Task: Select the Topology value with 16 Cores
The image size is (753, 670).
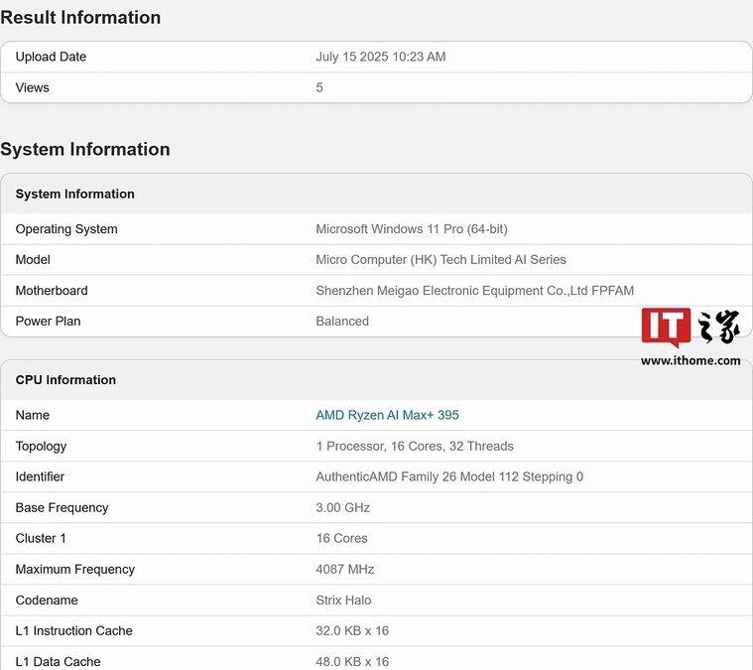Action: (x=414, y=446)
